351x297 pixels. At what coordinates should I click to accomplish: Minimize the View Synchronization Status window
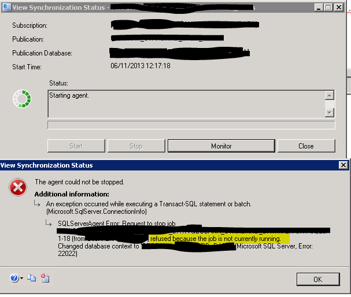318,8
